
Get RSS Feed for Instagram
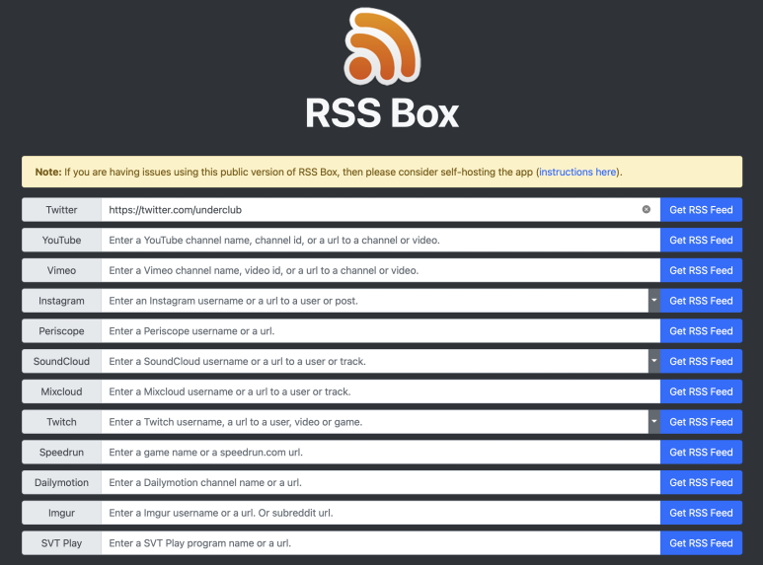(701, 301)
